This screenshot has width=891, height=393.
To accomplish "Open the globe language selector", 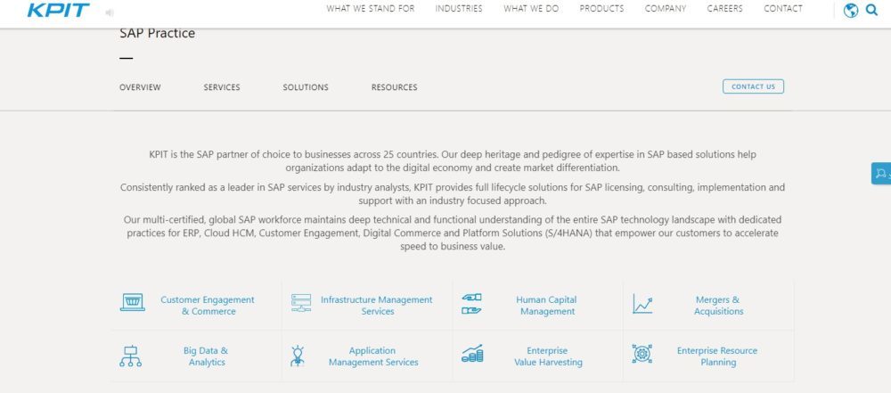I will tap(850, 11).
